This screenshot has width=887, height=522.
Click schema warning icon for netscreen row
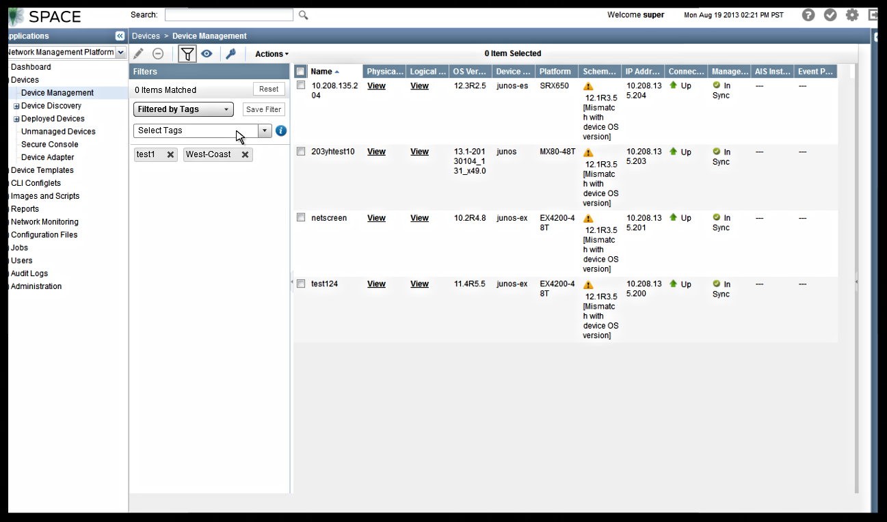click(588, 219)
